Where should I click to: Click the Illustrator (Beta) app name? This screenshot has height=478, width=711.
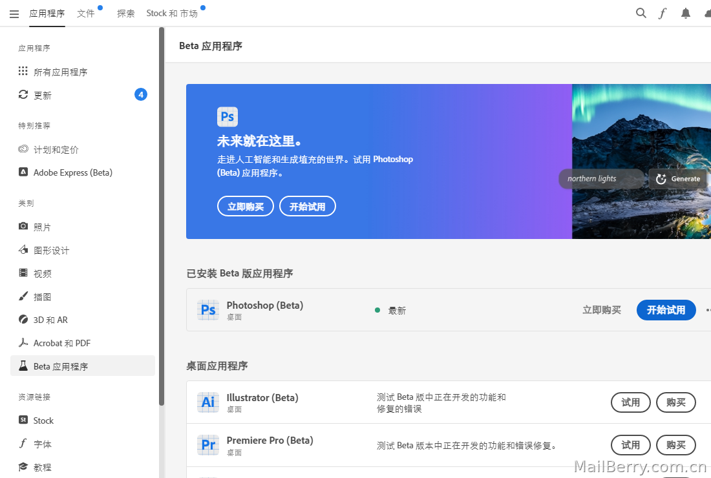(262, 397)
